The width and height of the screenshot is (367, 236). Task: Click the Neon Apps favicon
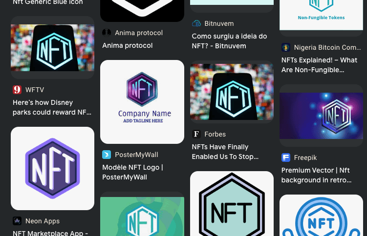[17, 221]
